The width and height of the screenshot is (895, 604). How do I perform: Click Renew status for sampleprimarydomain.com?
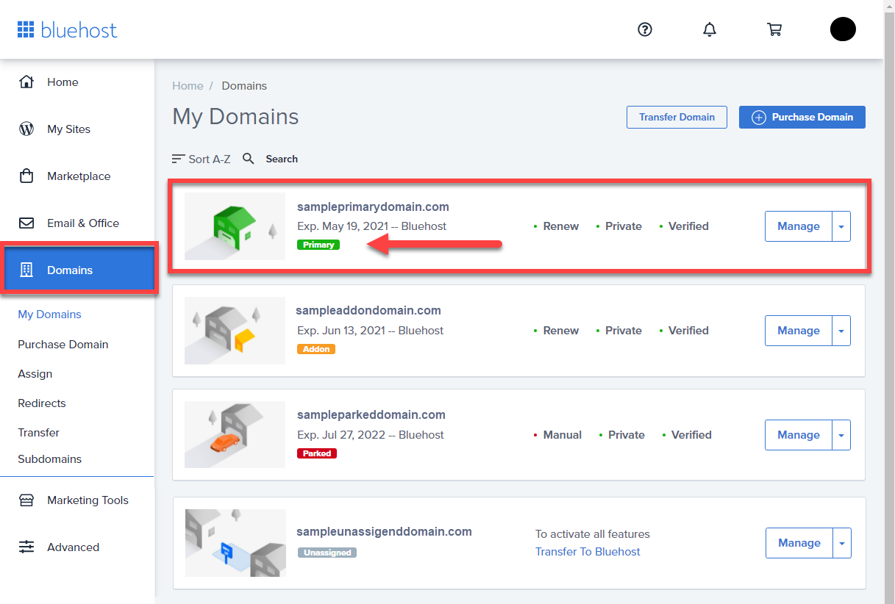point(561,226)
